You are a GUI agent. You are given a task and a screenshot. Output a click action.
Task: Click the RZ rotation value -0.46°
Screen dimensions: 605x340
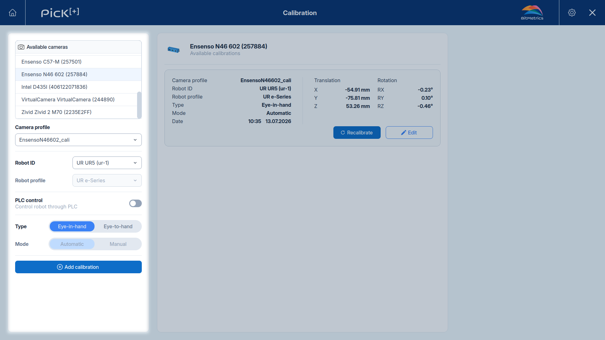[x=425, y=106]
